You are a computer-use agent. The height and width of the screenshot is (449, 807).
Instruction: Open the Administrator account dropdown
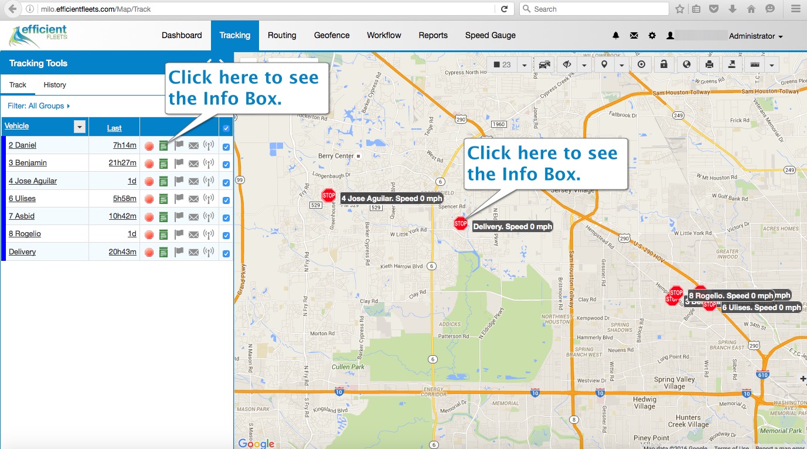coord(755,36)
